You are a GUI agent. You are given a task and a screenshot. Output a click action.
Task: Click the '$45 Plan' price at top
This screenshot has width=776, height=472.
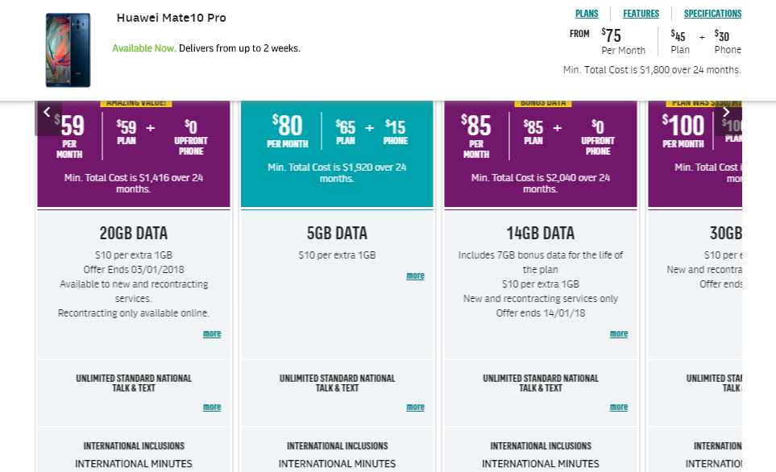679,42
